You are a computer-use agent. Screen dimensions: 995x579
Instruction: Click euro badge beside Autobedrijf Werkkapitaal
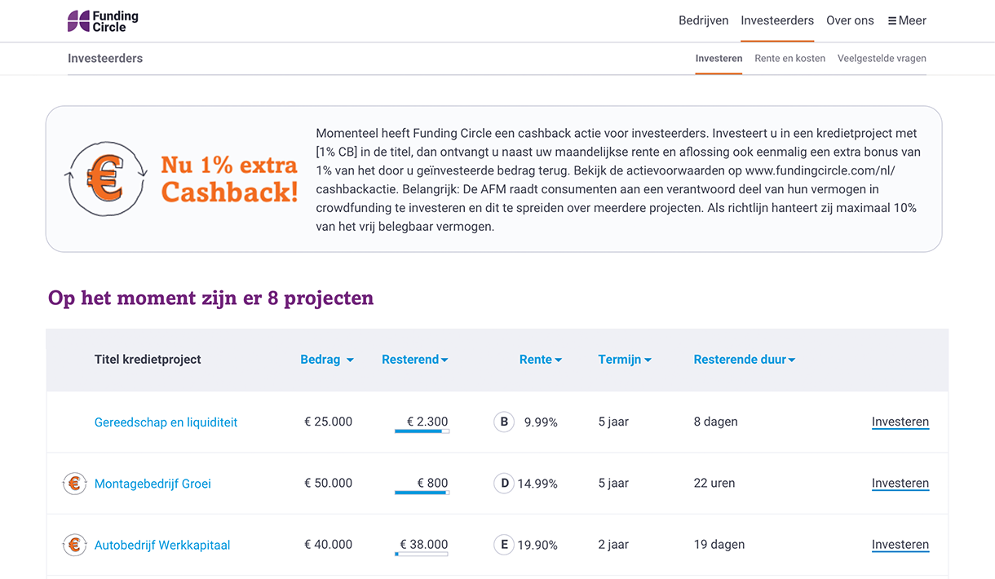coord(74,545)
